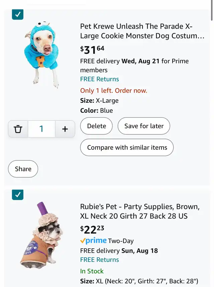Click the $31.64 price

tap(92, 50)
